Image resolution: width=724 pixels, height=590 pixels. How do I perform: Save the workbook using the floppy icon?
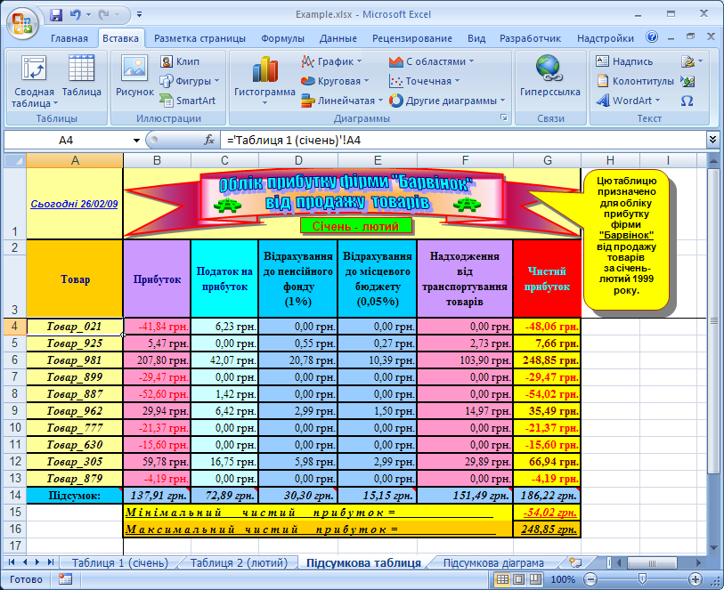[x=56, y=15]
